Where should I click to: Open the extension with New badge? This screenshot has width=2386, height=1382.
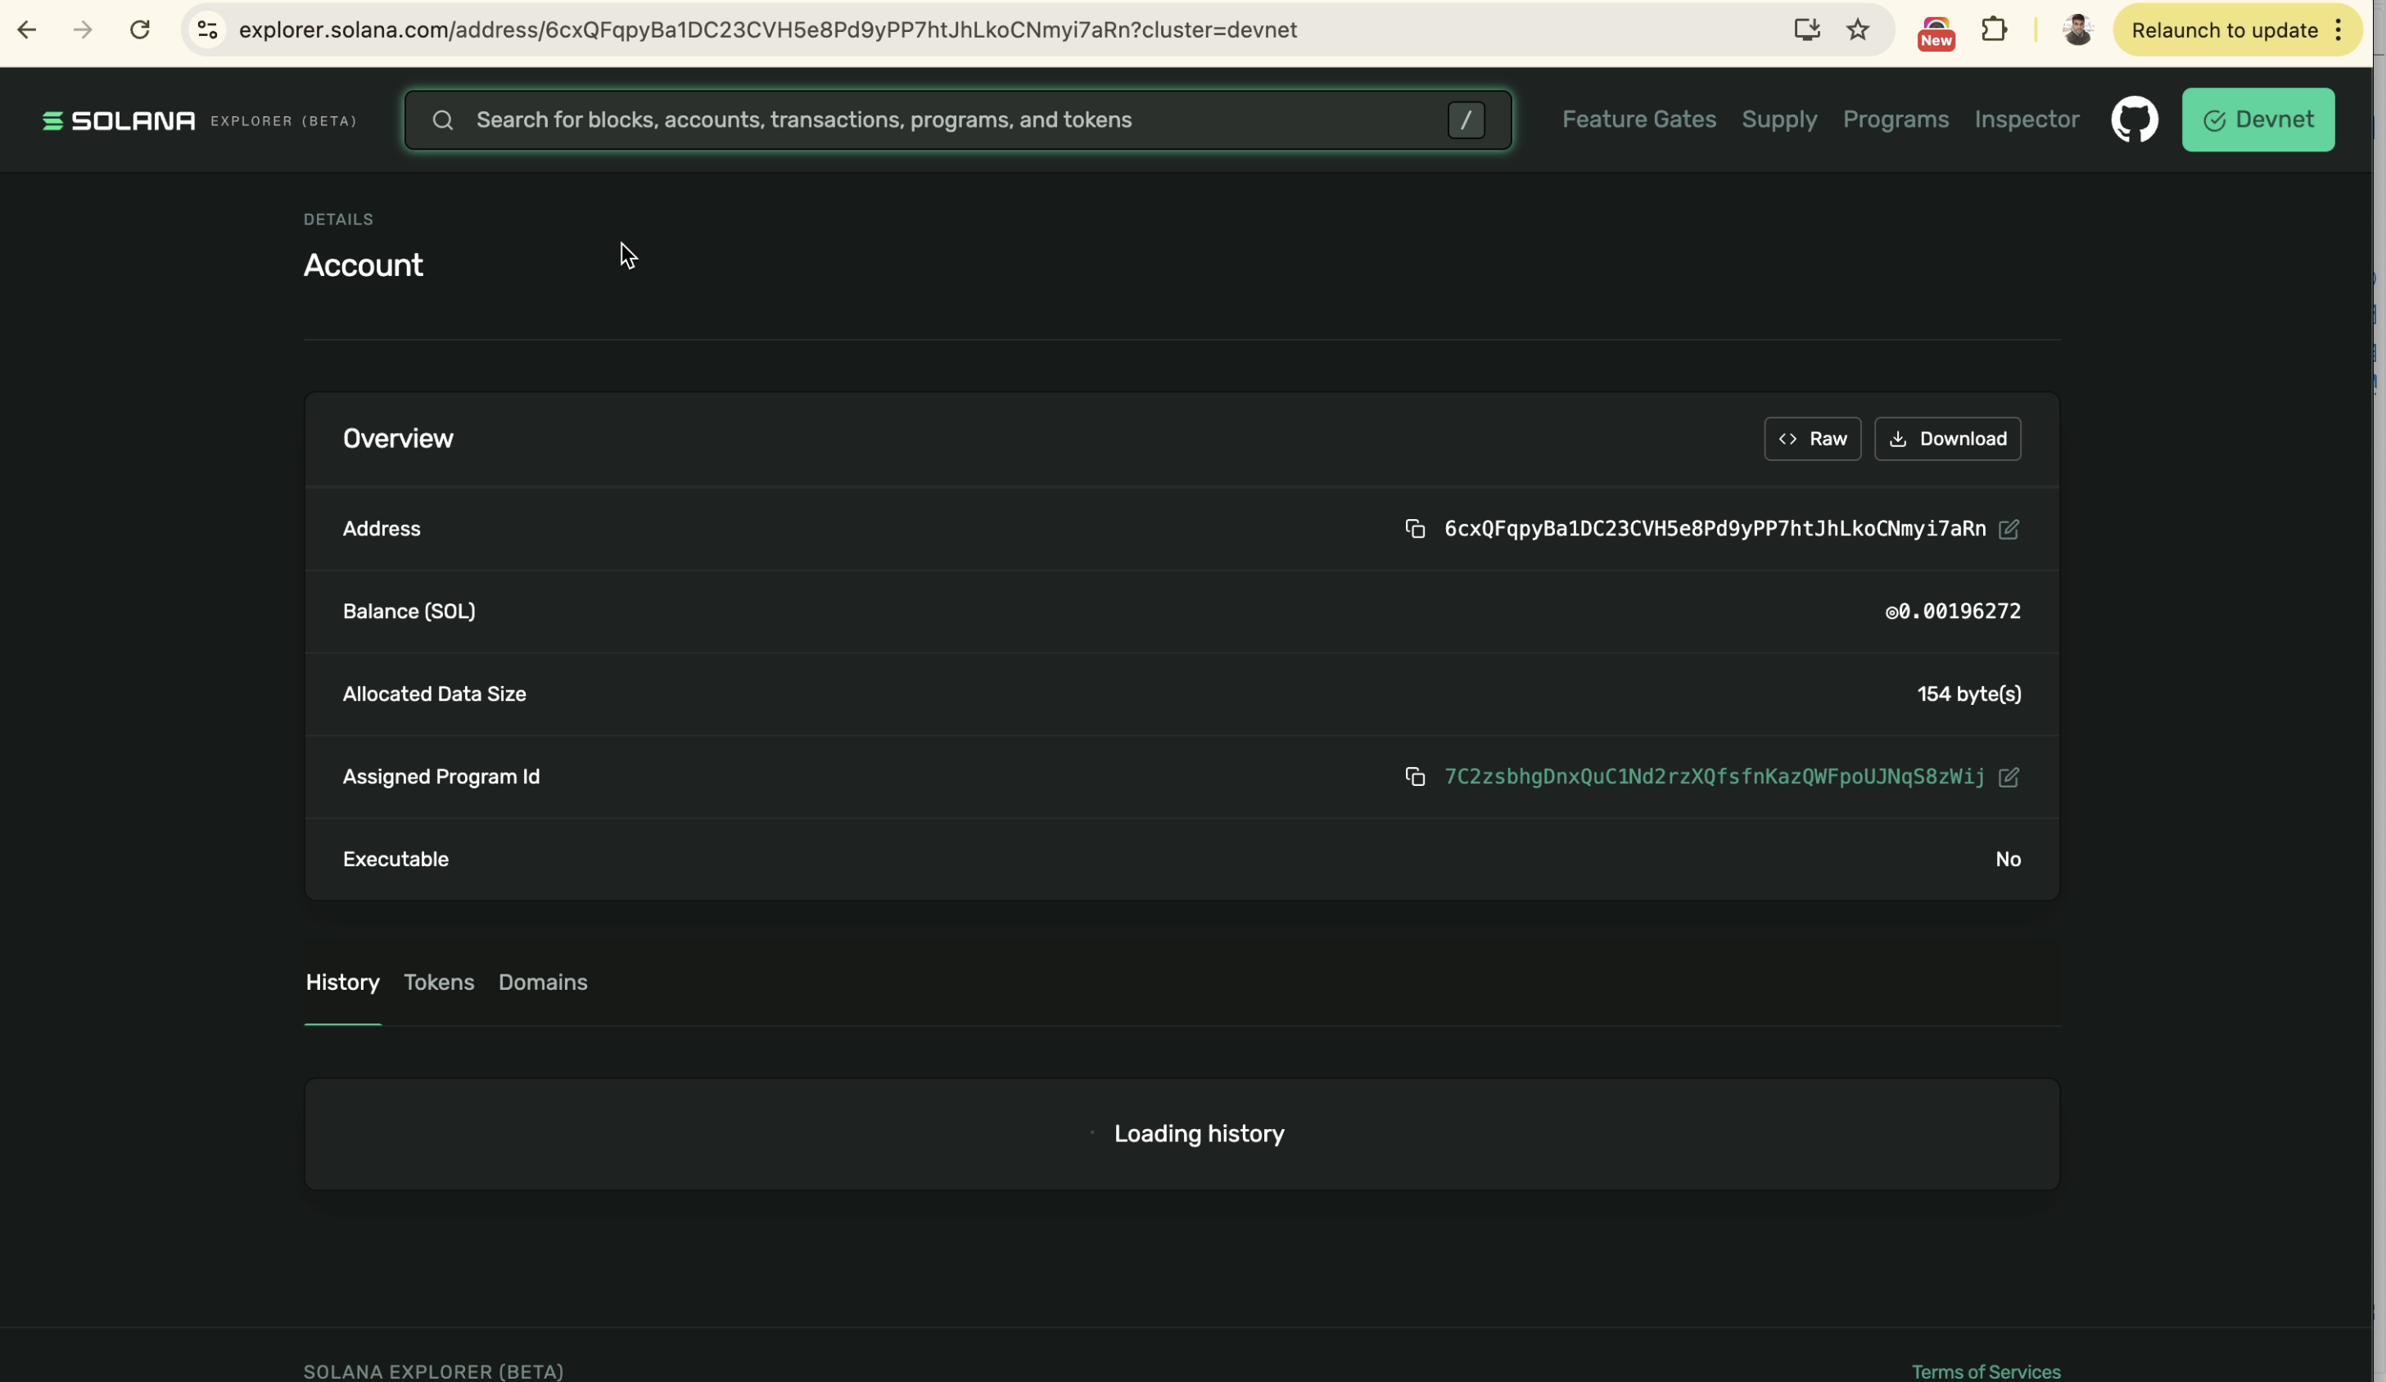(x=1936, y=32)
